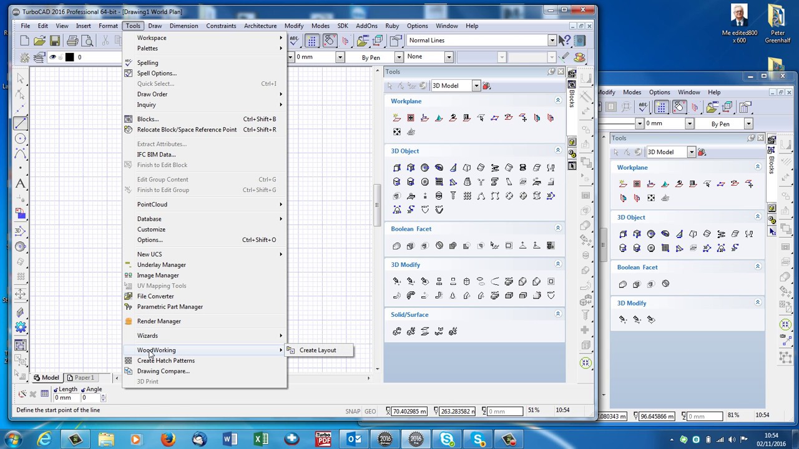Screen dimensions: 799x449
Task: Select the Line tool in left toolbar
Action: pos(21,123)
